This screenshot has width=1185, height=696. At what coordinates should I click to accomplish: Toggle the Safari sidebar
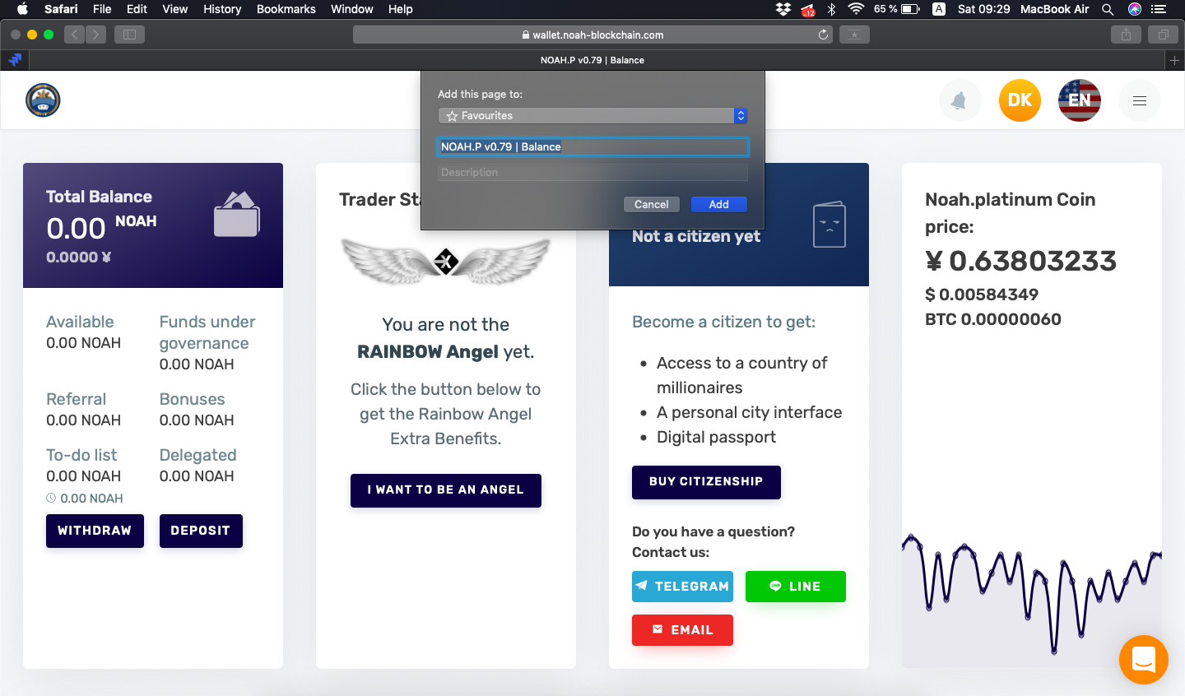tap(129, 35)
